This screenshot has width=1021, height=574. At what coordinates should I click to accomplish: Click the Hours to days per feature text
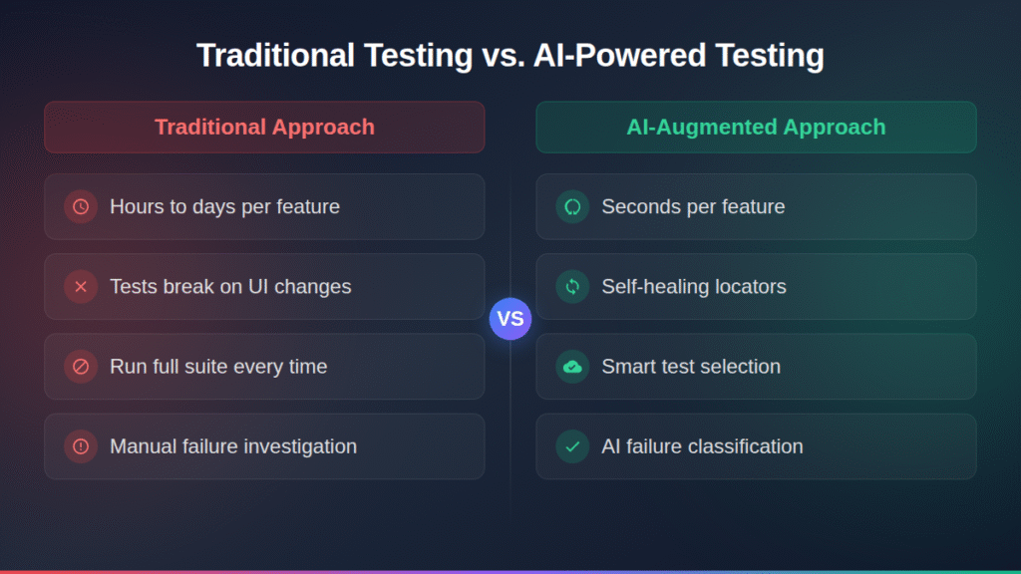224,207
